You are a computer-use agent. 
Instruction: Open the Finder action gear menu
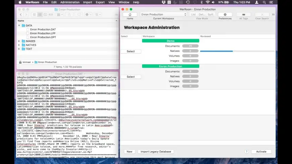pos(88,15)
